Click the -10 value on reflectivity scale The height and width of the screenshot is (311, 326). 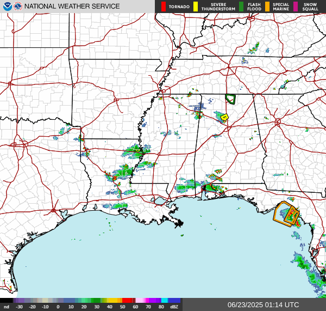[x=45, y=307]
